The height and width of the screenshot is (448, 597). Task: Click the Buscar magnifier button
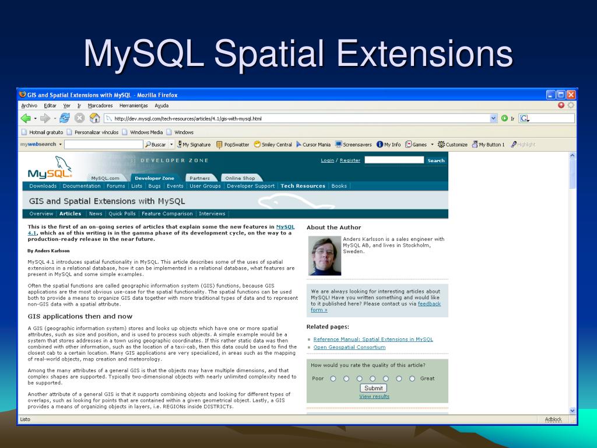pyautogui.click(x=155, y=145)
